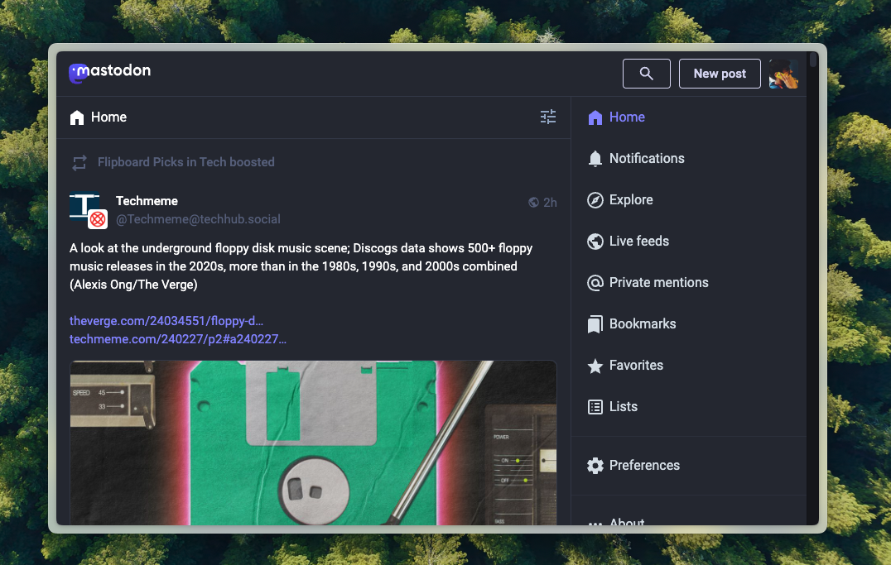Click the Home house icon in sidebar

[x=595, y=117]
